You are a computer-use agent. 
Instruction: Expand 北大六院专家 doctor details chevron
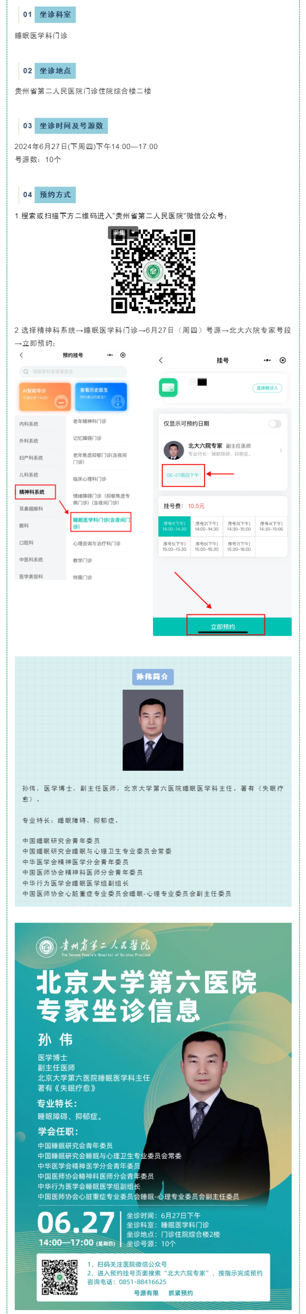pos(281,450)
